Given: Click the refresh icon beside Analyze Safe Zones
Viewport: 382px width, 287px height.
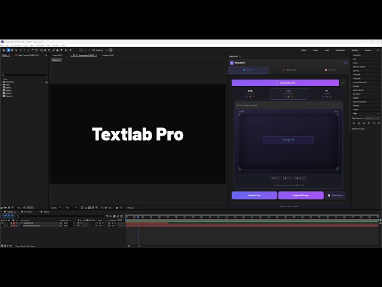Looking at the screenshot, I should coord(343,83).
